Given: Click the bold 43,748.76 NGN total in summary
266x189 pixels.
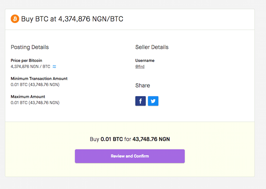Looking at the screenshot, I should (151, 139).
